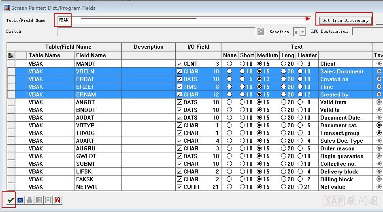
Task: Click the red question mark Help icon
Action: pos(57,200)
